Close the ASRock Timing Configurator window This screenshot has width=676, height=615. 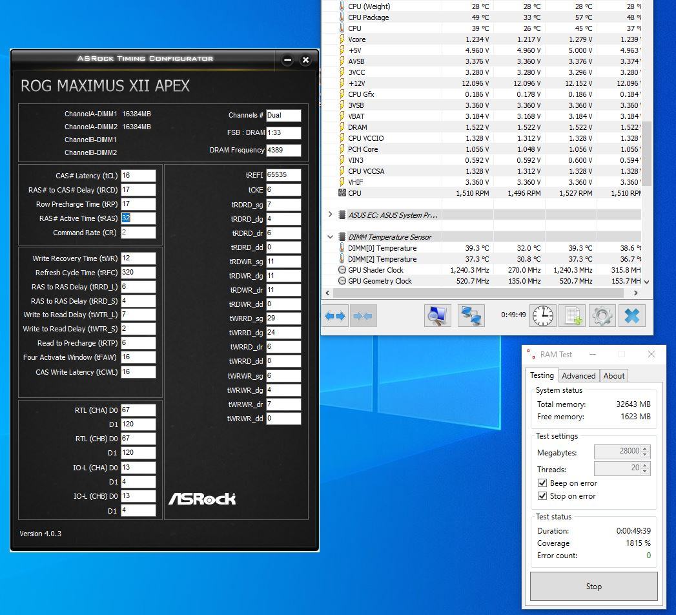coord(305,60)
